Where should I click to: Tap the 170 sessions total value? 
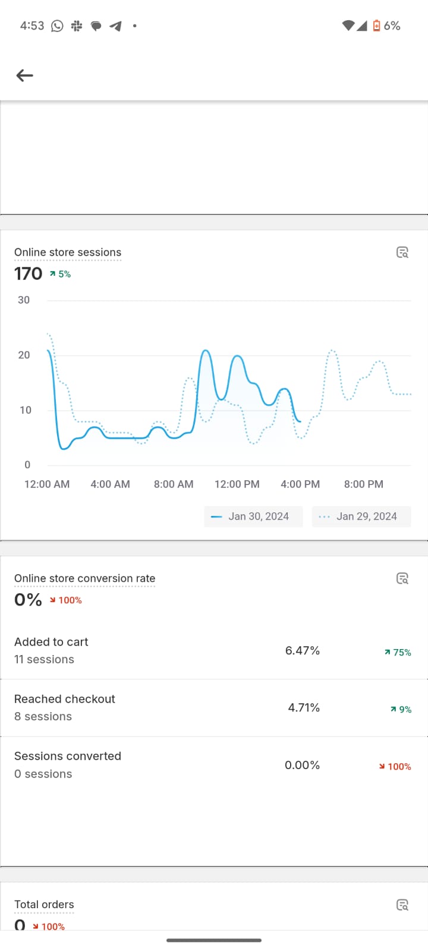(28, 274)
